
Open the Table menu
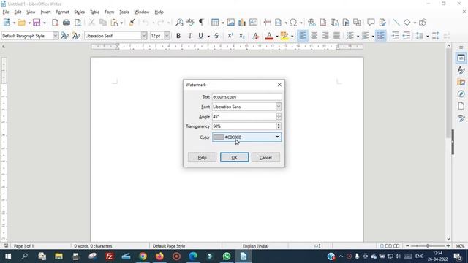point(94,12)
